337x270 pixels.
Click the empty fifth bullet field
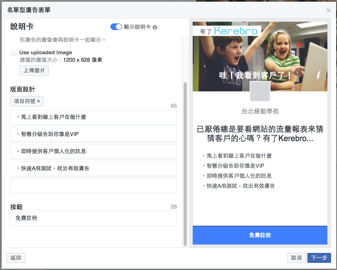[x=93, y=186]
